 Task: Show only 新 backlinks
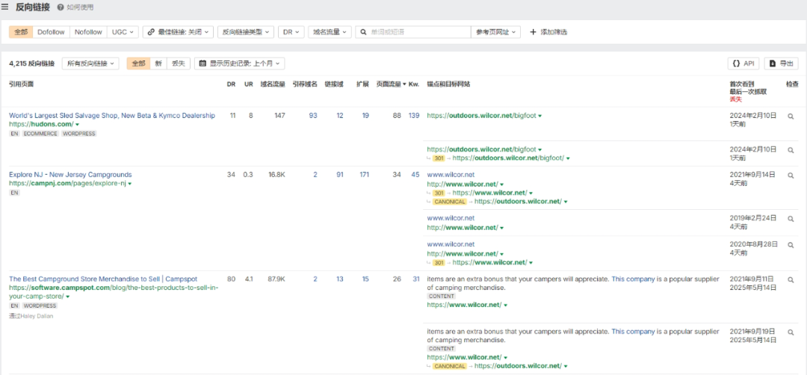click(x=158, y=63)
